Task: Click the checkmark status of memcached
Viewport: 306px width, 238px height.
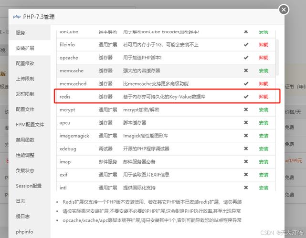Action: [246, 83]
